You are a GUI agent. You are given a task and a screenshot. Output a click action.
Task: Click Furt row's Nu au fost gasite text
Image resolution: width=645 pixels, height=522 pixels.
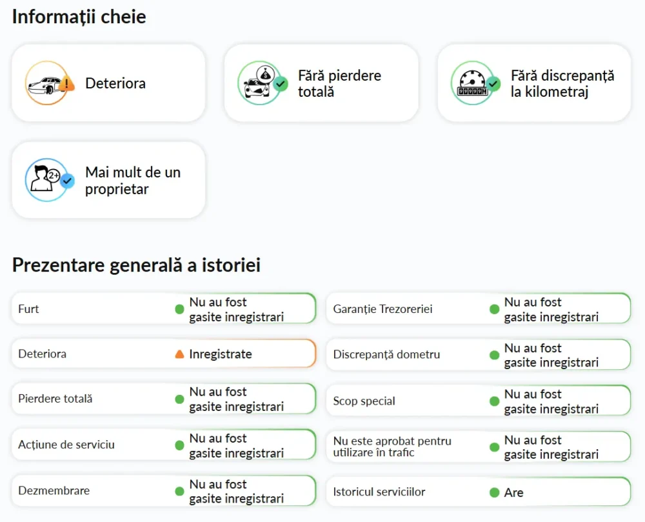tap(237, 309)
